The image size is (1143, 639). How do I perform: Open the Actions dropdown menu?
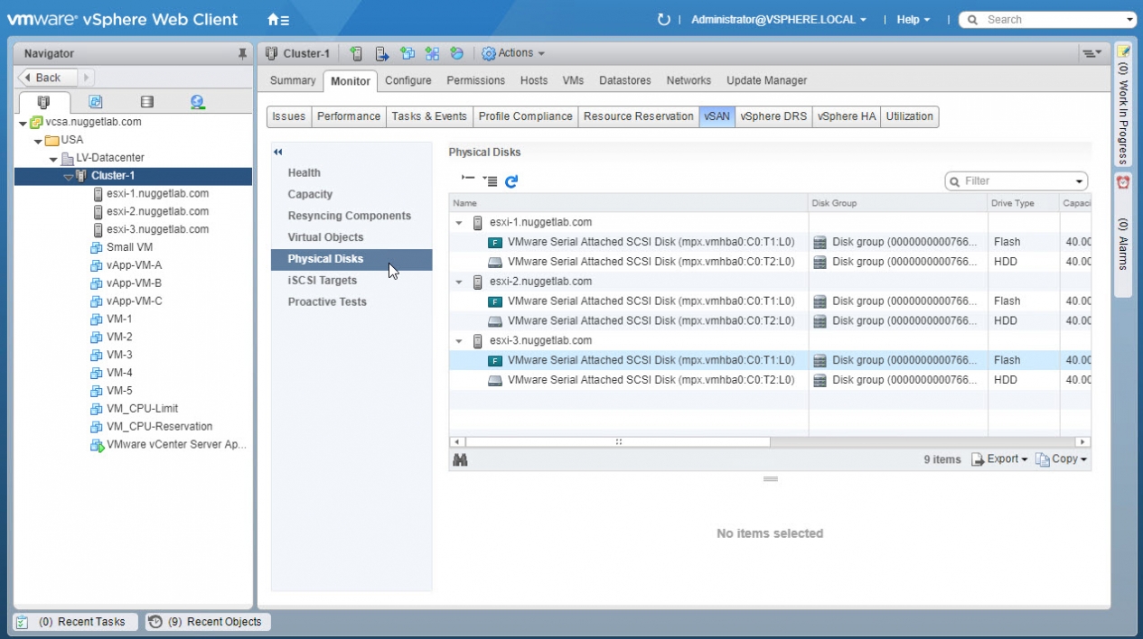[513, 53]
